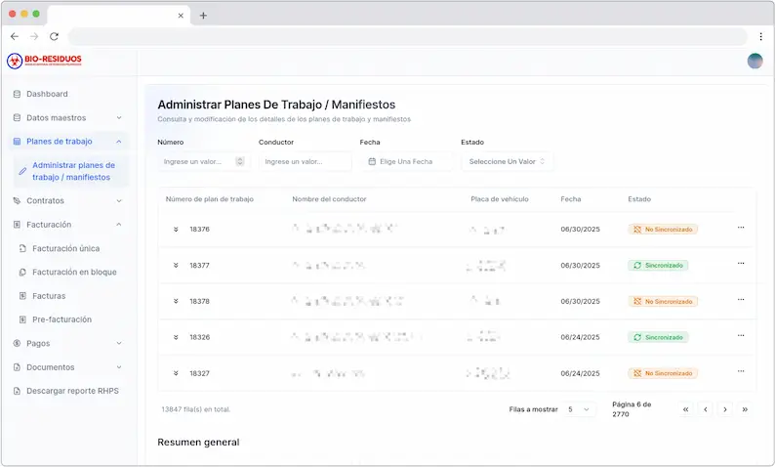775x467 pixels.
Task: Open three-dot actions menu for plan 18326
Action: tap(740, 336)
